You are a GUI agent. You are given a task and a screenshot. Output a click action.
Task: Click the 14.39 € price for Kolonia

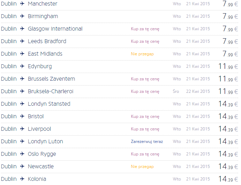(228, 179)
